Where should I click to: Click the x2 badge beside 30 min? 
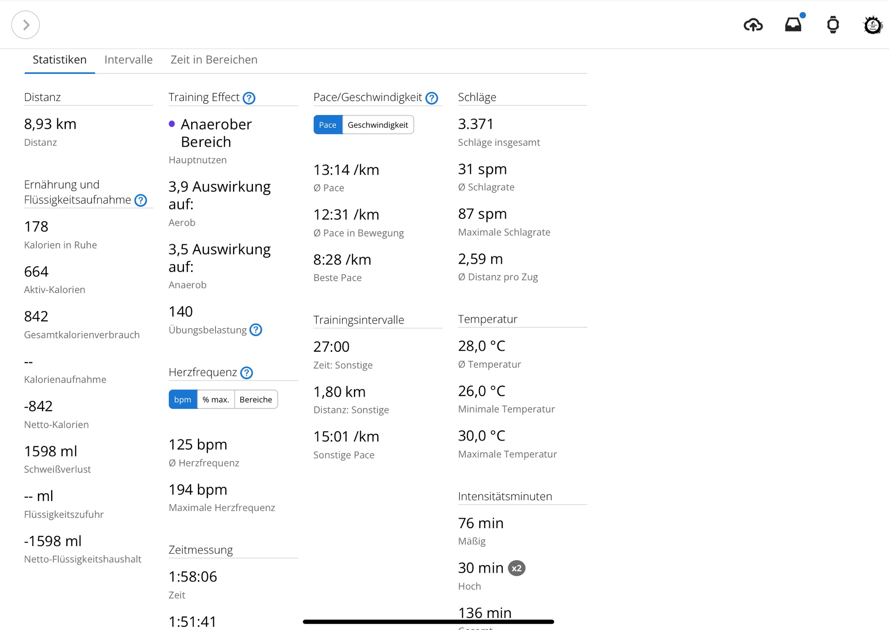pyautogui.click(x=517, y=568)
